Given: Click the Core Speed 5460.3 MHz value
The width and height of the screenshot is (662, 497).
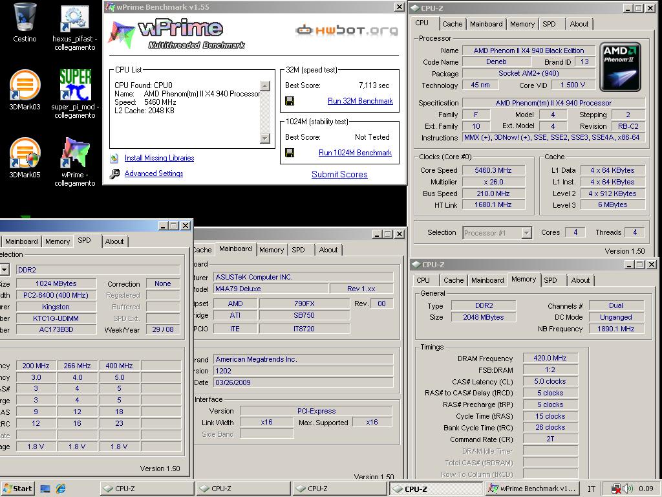Looking at the screenshot, I should [493, 170].
